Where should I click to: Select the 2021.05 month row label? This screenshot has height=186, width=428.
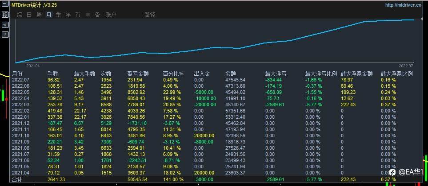(21, 167)
